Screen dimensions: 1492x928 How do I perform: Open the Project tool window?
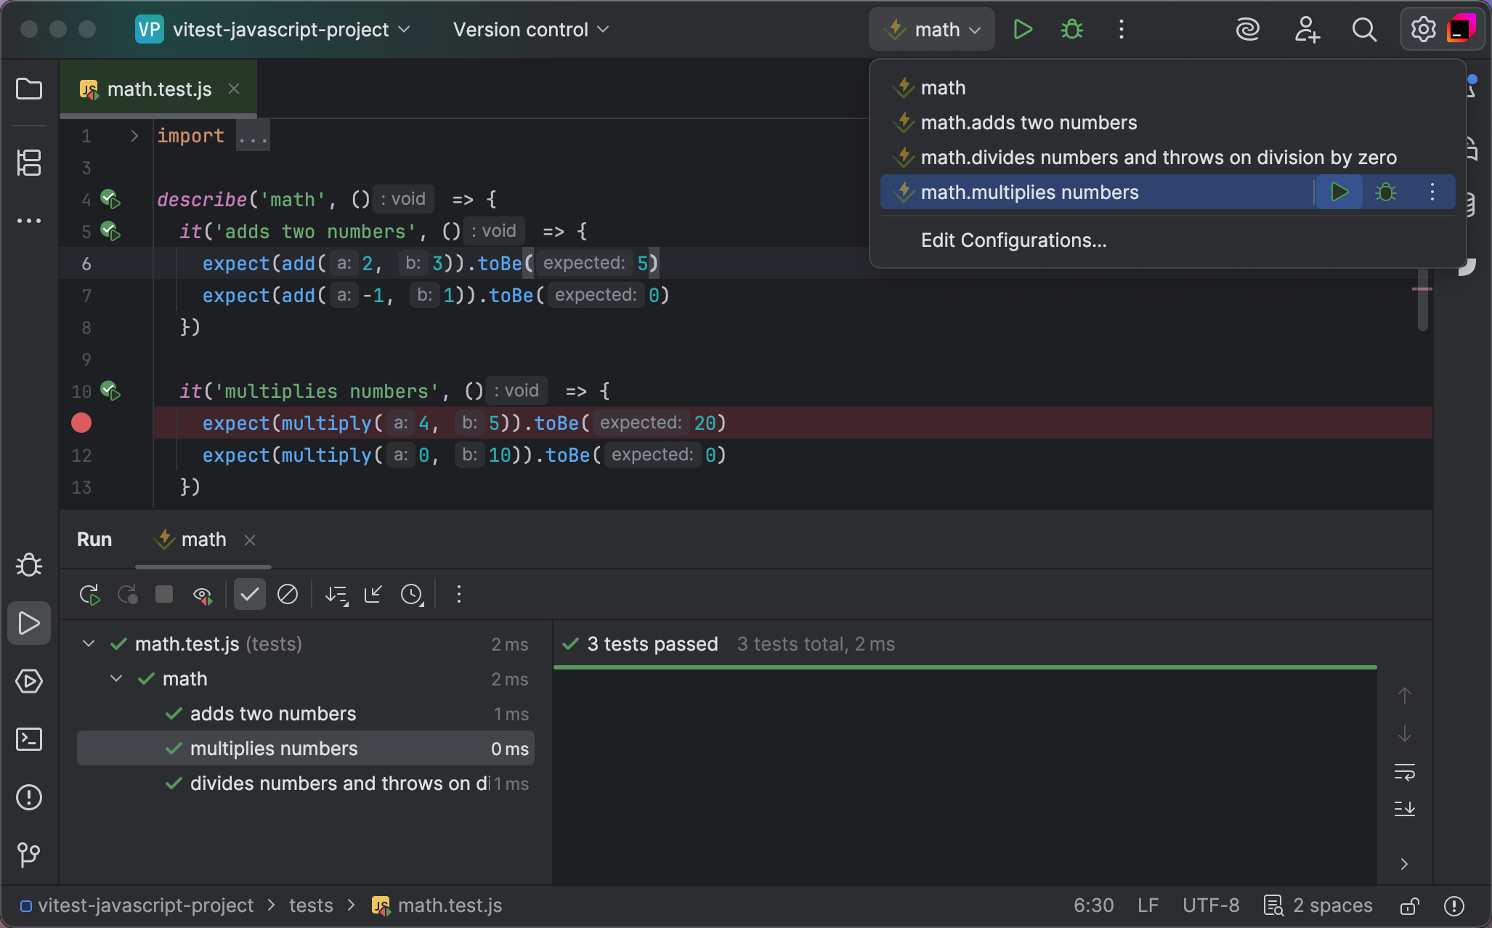point(29,89)
